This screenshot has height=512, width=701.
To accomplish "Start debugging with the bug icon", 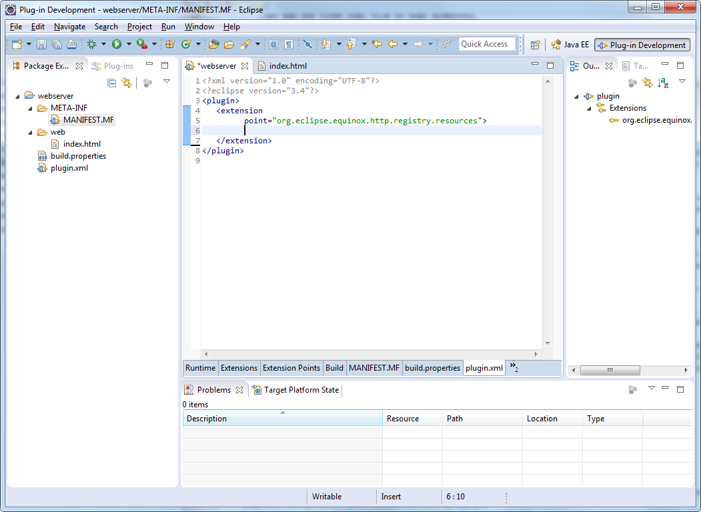I will pyautogui.click(x=91, y=44).
